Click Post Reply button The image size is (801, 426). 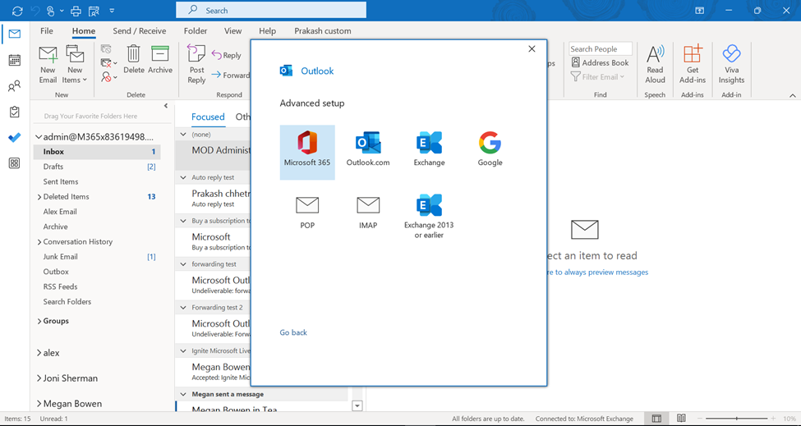pyautogui.click(x=196, y=64)
